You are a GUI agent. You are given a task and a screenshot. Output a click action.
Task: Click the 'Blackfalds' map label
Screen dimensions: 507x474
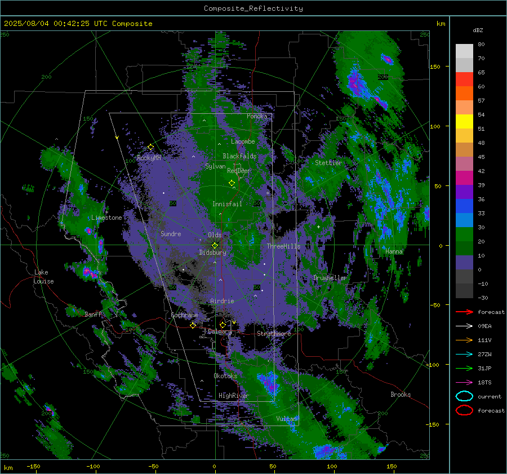[x=239, y=156]
